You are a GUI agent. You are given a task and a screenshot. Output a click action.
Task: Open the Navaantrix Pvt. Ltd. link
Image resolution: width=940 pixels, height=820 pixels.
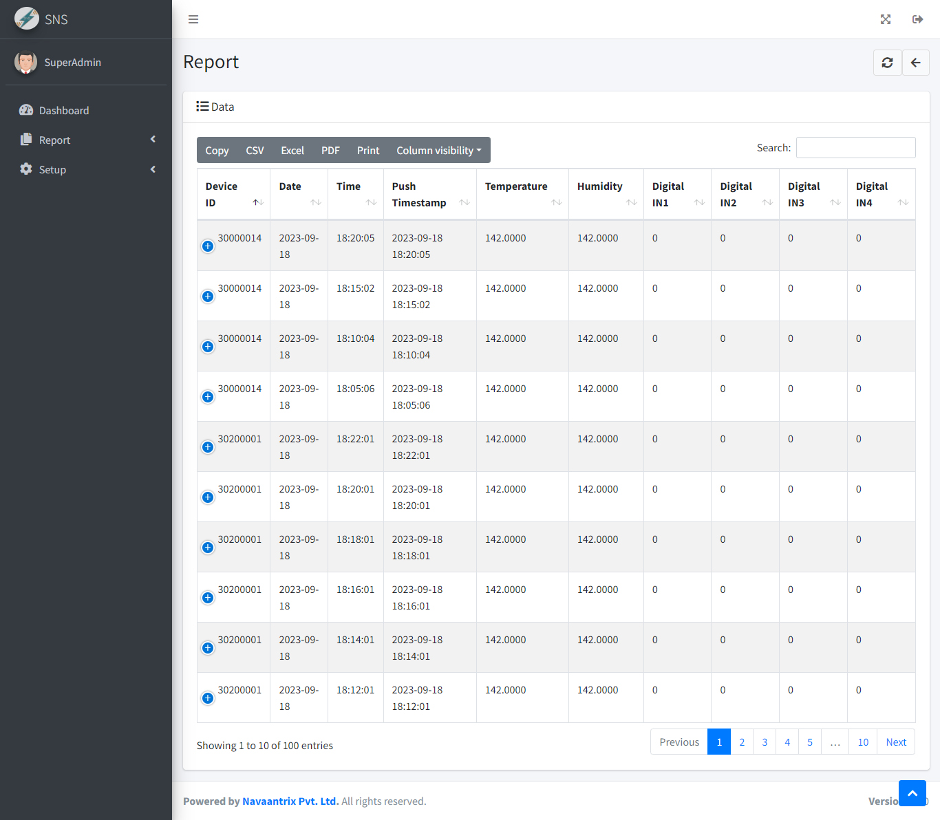[290, 801]
